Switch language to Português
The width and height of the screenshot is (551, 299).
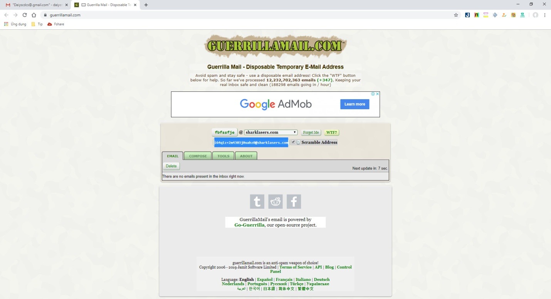pyautogui.click(x=257, y=284)
